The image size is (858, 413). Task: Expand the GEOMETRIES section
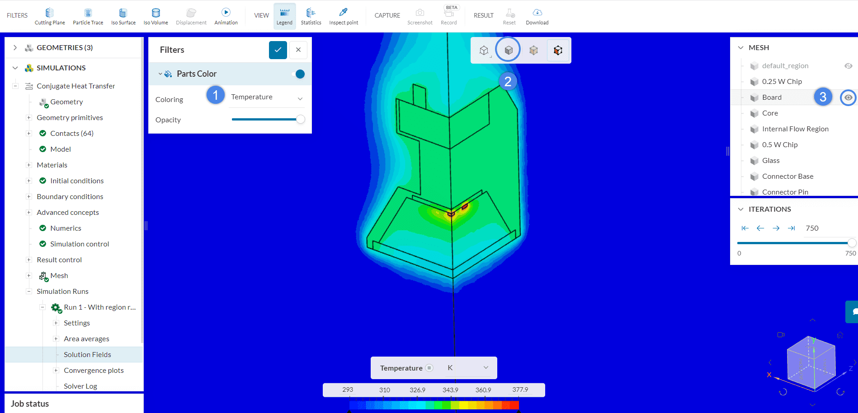(x=15, y=48)
